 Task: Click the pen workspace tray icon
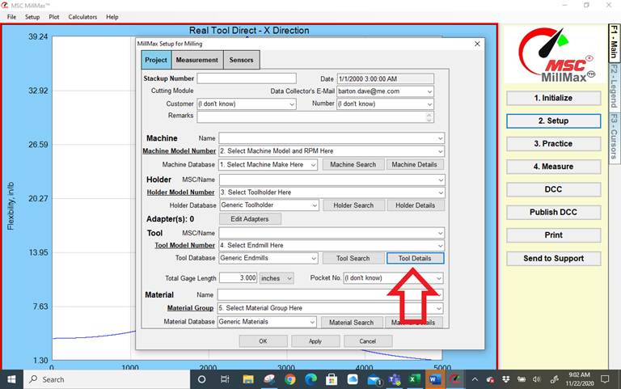[x=554, y=379]
